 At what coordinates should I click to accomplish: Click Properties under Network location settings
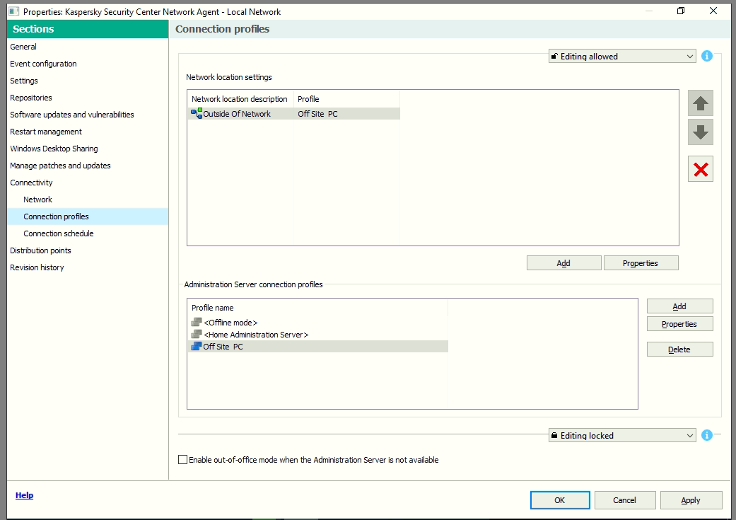point(641,263)
